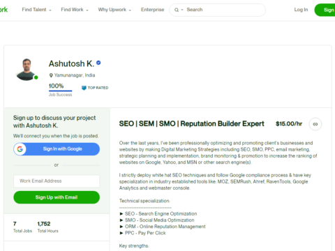Click Sign Up with Email button
This screenshot has height=251, width=335.
(57, 197)
